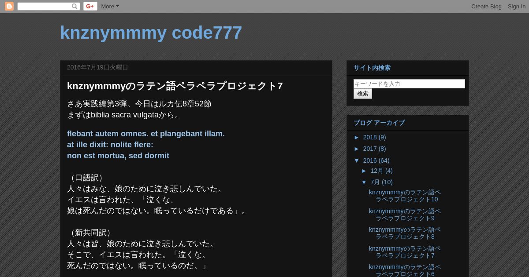
Task: Open archive post ペラペラプロジェクト8
Action: tap(405, 233)
